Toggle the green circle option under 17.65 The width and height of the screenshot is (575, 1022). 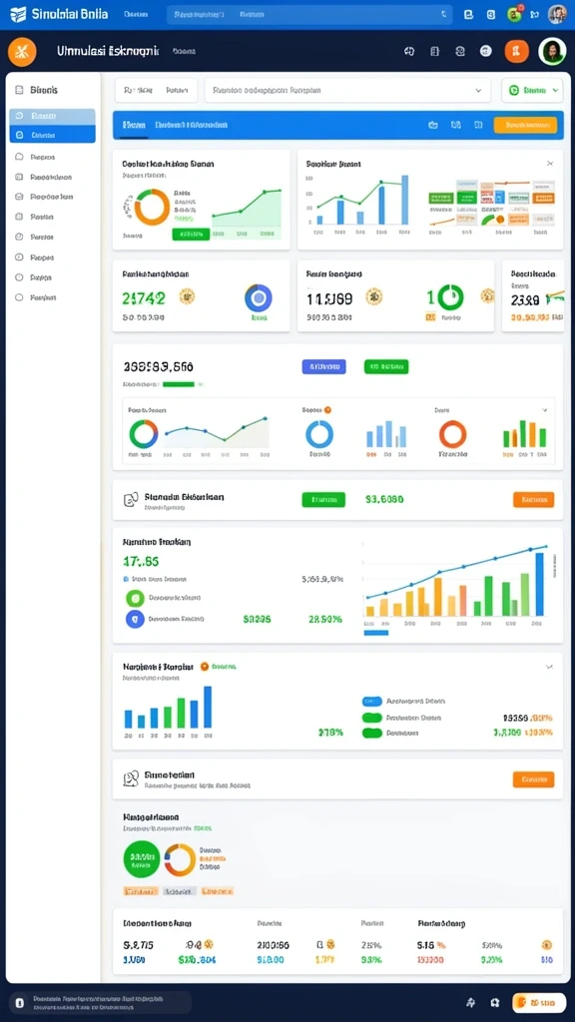135,598
